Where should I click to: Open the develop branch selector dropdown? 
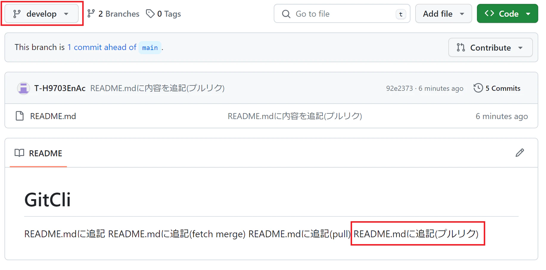click(41, 14)
